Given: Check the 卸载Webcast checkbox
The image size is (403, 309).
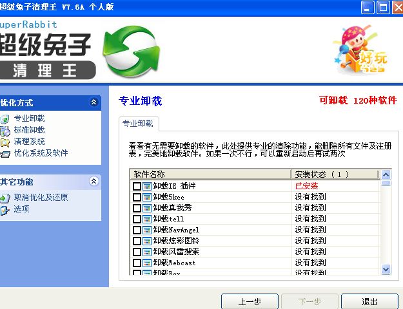Looking at the screenshot, I should tap(137, 263).
